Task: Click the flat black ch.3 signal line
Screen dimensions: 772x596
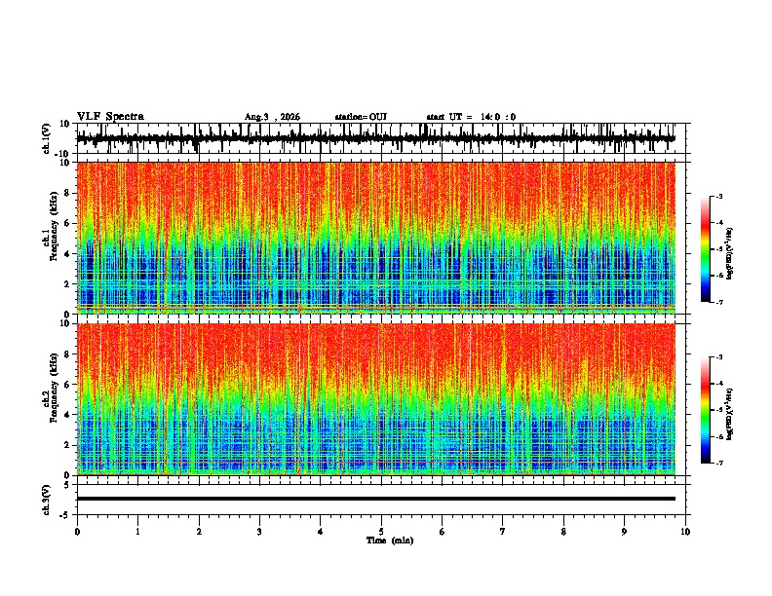Action: tap(376, 499)
